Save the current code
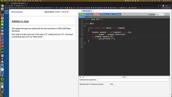The height and width of the screenshot is (97, 172). (103, 14)
